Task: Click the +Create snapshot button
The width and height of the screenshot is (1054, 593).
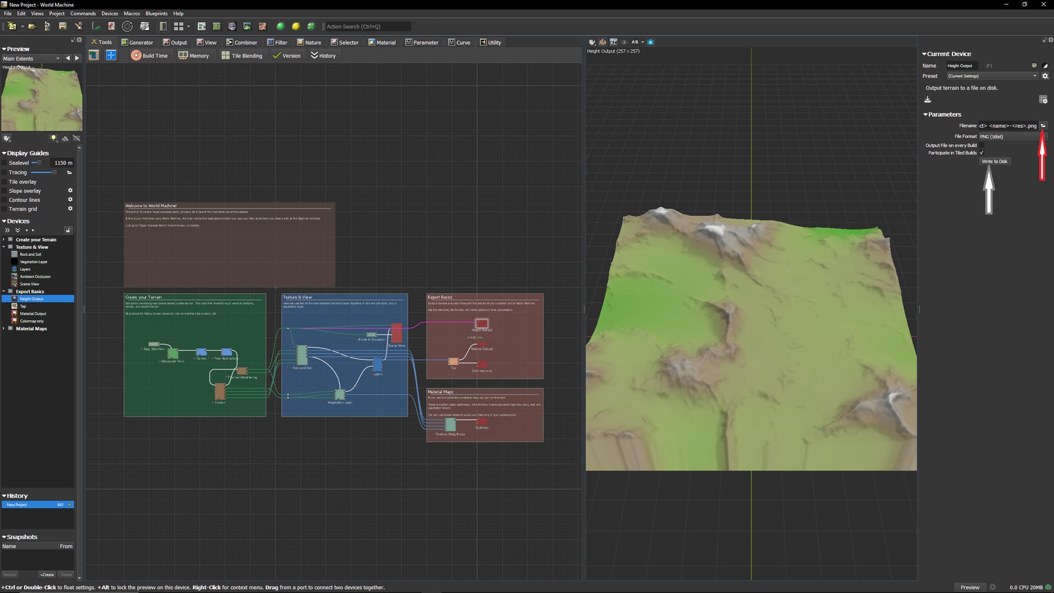Action: [x=47, y=574]
